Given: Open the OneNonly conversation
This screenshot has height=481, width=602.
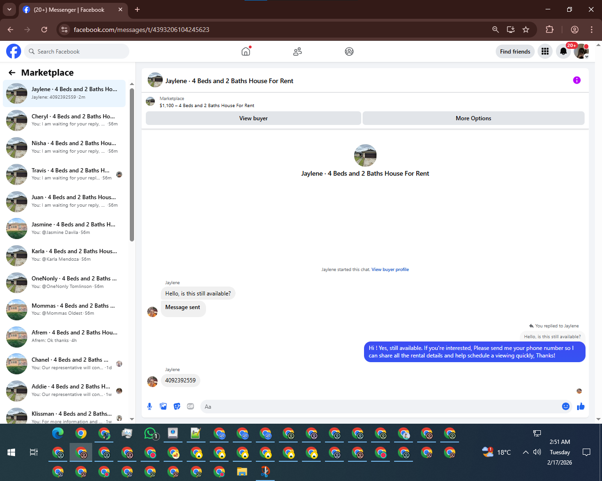Looking at the screenshot, I should click(64, 283).
